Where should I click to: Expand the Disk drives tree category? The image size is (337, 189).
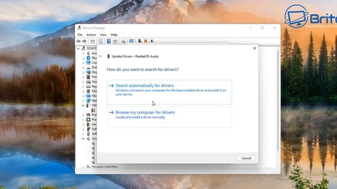[x=83, y=68]
